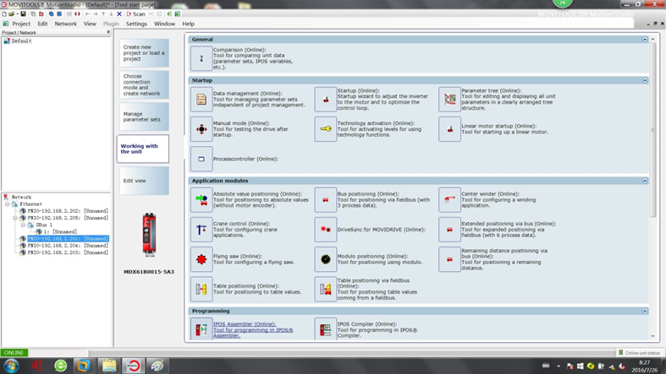666x374 pixels.
Task: Launch Data management tool icon
Action: coord(201,100)
